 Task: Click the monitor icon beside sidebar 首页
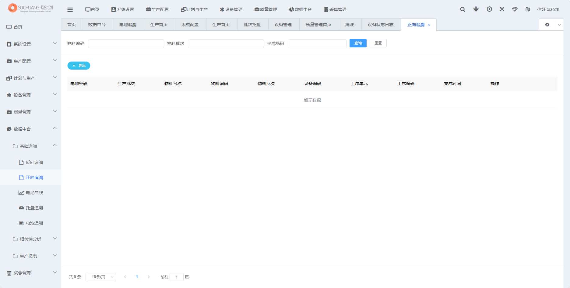tap(9, 27)
